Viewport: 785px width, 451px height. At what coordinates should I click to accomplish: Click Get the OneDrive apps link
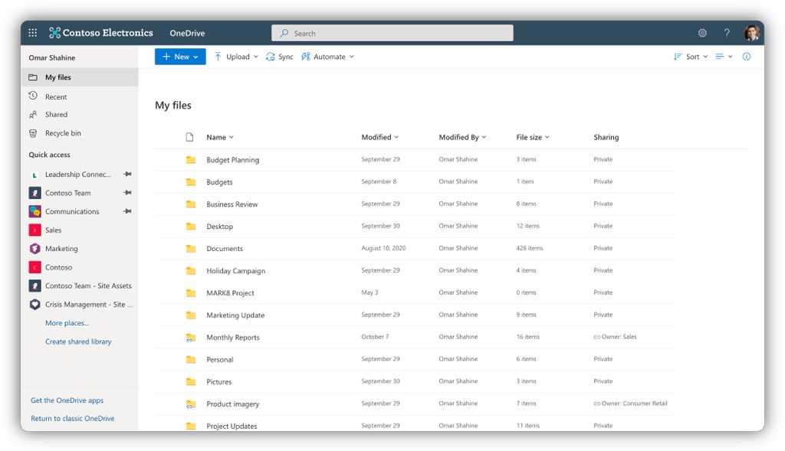[x=67, y=400]
